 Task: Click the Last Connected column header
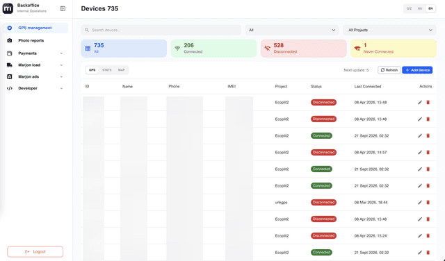coord(368,87)
